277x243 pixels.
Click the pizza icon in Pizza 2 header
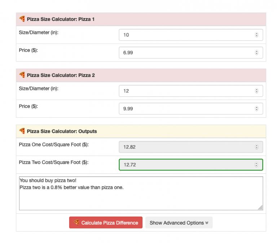[22, 75]
